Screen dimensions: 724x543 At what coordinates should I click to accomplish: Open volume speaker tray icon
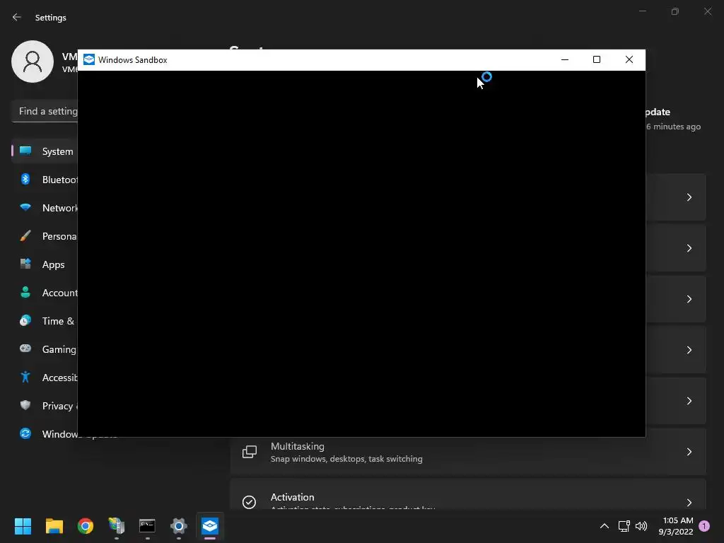641,526
